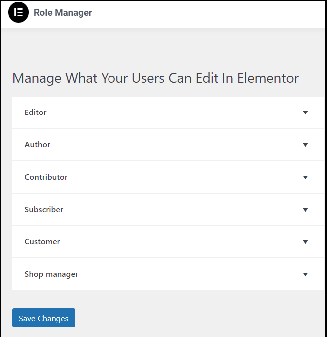Open the Author role section label
The height and width of the screenshot is (337, 327).
point(37,145)
